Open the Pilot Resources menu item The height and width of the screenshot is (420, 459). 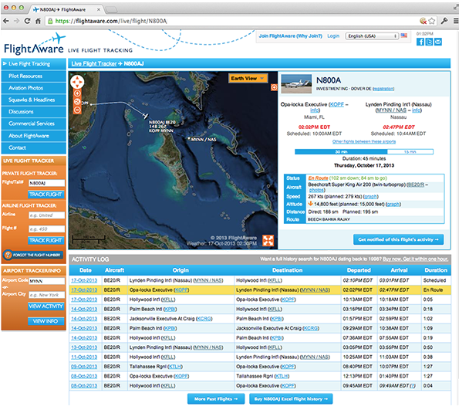(34, 76)
